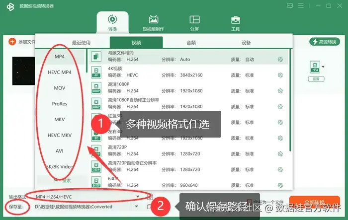Select 高清1080P自动修正分辨率 preset icon

[96, 104]
